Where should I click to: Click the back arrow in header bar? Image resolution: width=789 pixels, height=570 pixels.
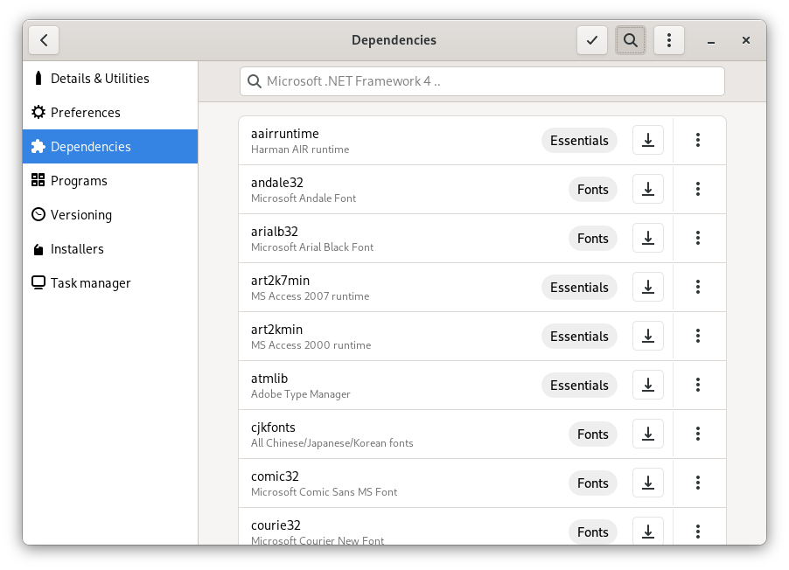coord(44,40)
